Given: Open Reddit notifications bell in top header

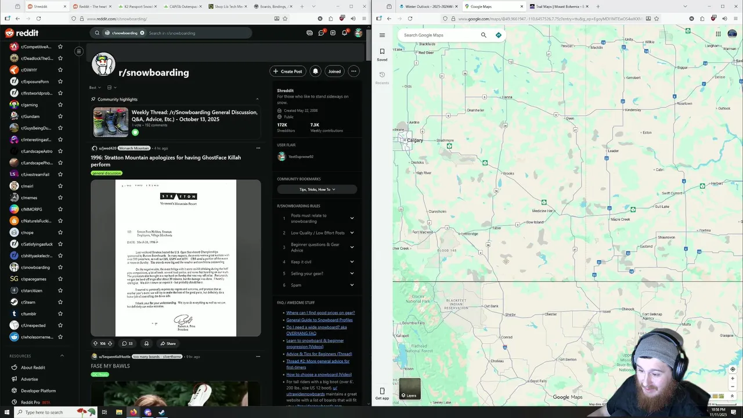Looking at the screenshot, I should 344,33.
